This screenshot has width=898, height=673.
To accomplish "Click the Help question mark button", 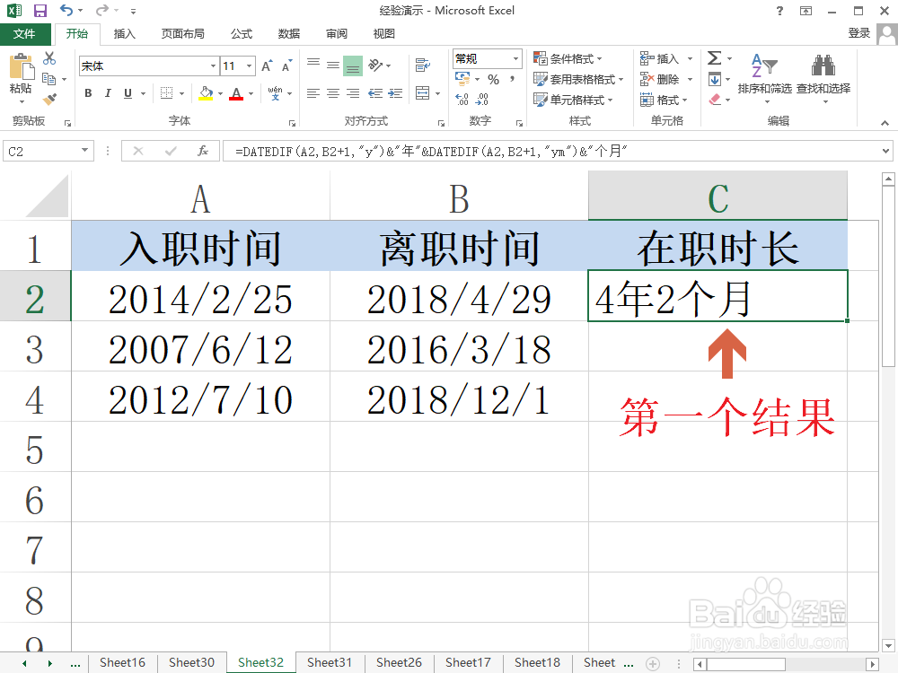I will 779,11.
